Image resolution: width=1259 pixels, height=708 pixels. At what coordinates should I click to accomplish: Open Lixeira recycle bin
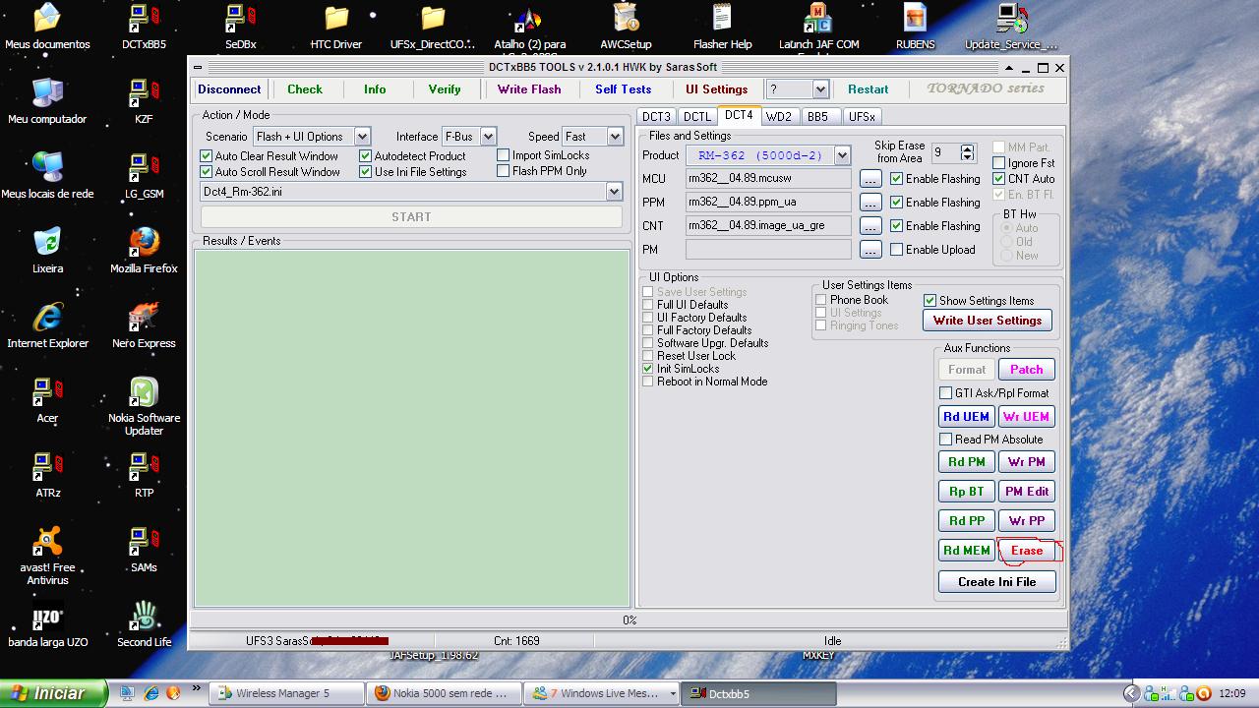coord(47,251)
